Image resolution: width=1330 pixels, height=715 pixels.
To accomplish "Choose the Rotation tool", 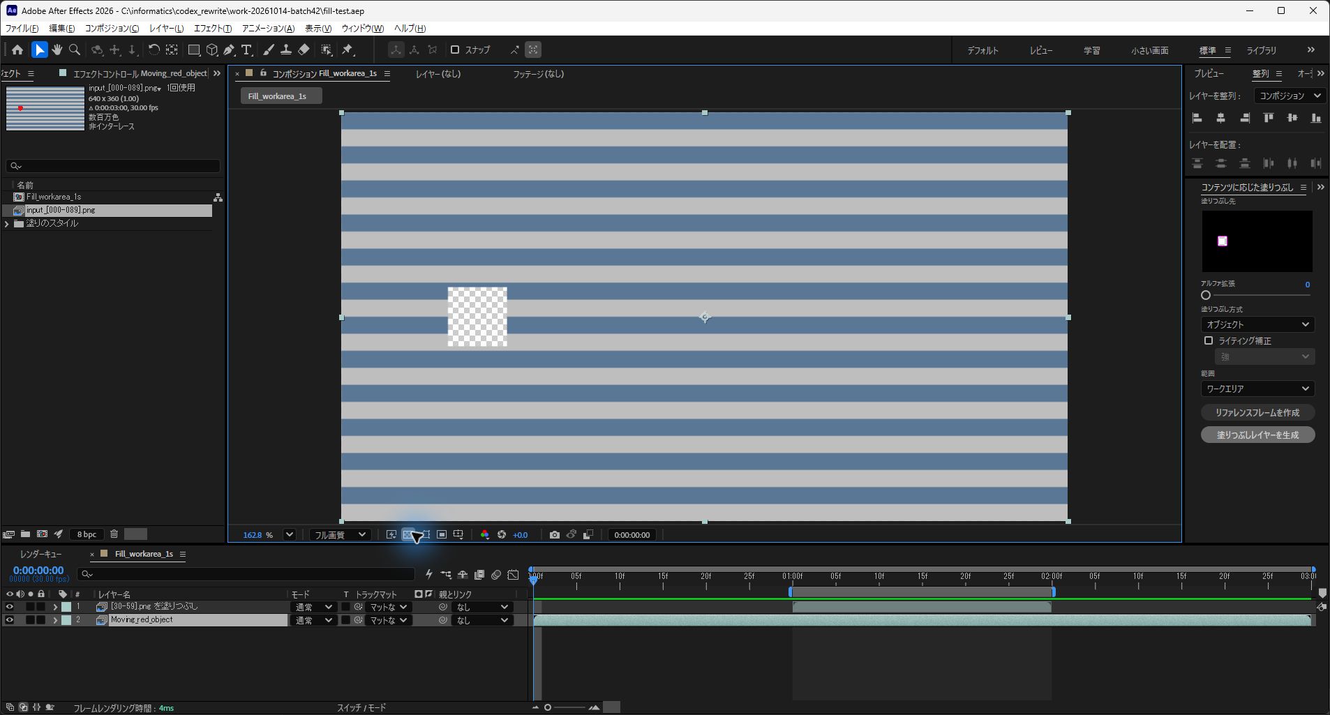I will (154, 50).
